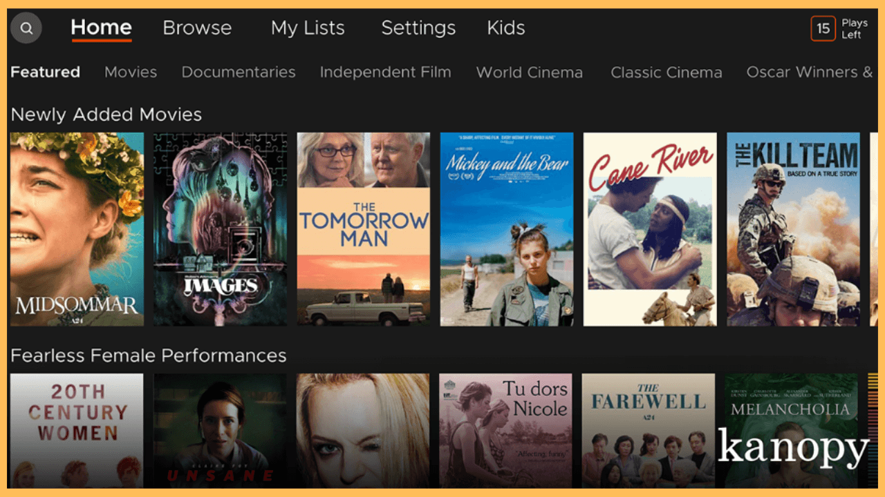The width and height of the screenshot is (885, 497).
Task: Choose The Kill Team poster
Action: click(x=793, y=229)
